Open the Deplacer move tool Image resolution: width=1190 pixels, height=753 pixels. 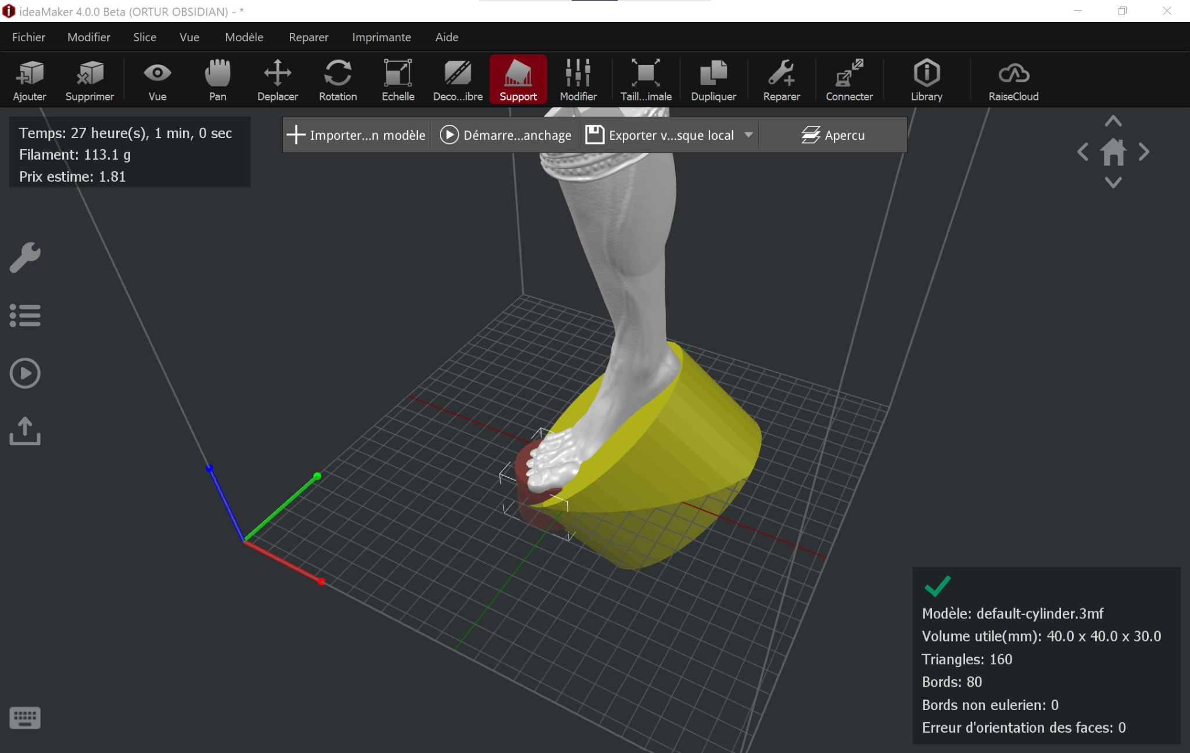278,80
